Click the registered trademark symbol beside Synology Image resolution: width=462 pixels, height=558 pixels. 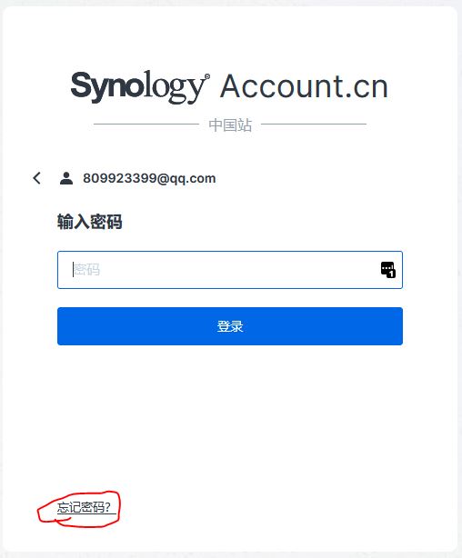point(207,76)
